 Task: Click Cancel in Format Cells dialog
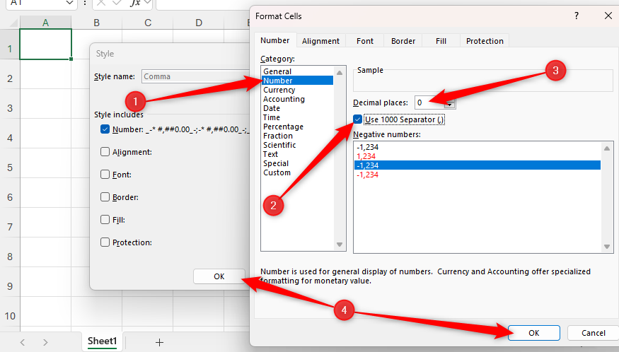click(x=593, y=333)
